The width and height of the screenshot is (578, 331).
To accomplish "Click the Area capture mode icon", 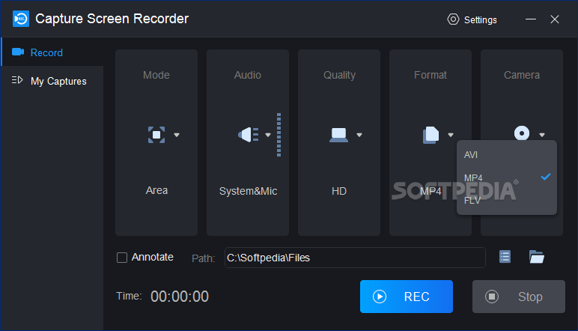I will pos(156,135).
